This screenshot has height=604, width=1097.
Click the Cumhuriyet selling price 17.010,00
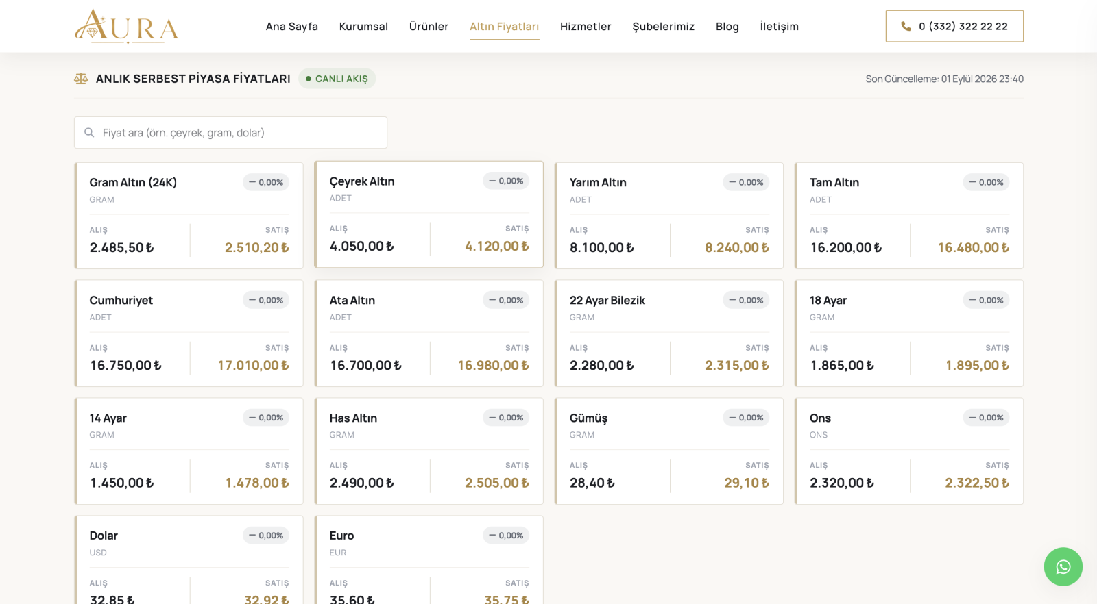(x=254, y=365)
